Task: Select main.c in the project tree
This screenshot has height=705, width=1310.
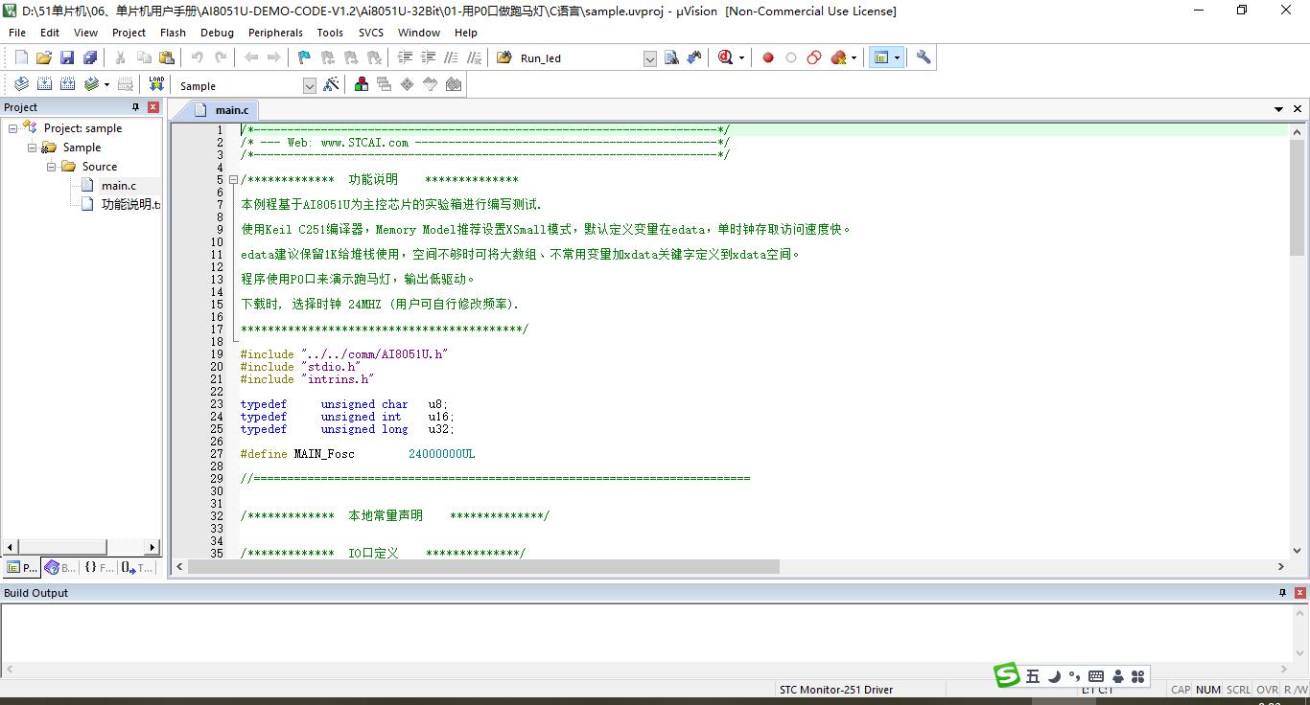Action: point(118,186)
